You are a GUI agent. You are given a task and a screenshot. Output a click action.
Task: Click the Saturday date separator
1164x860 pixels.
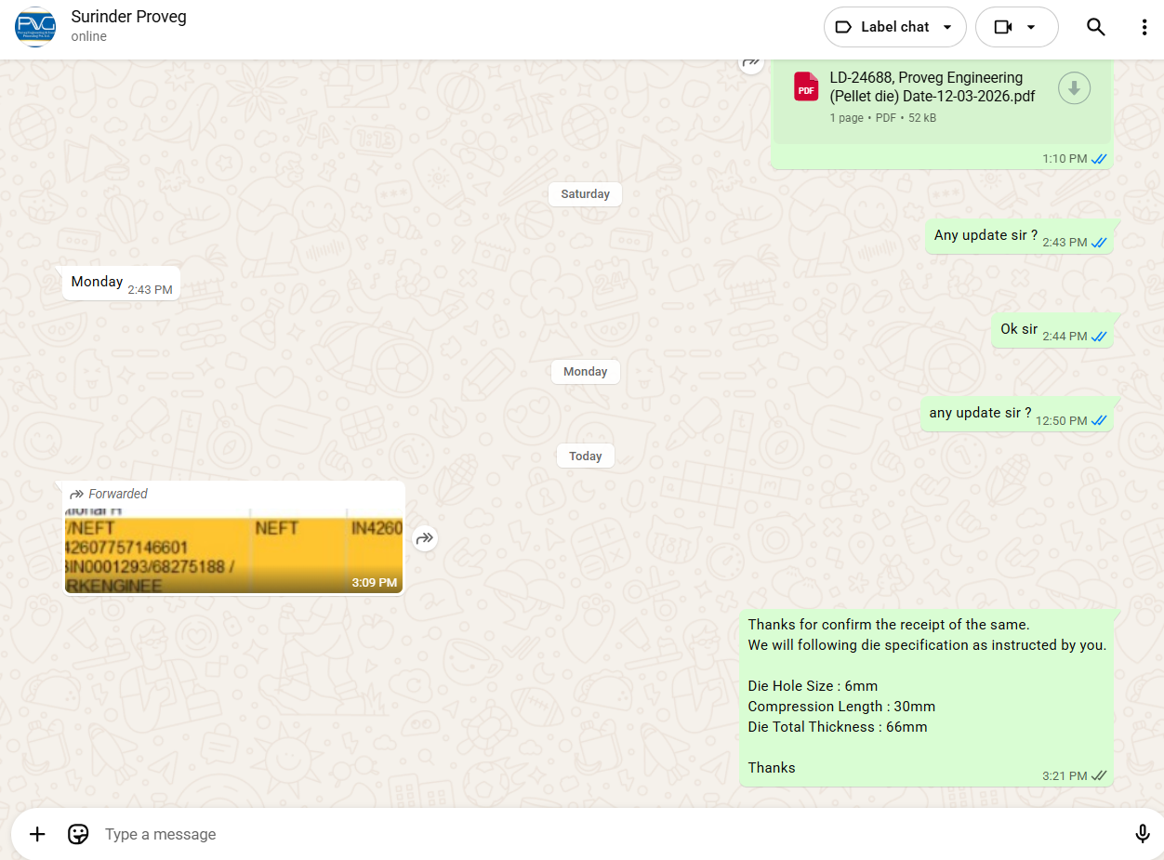point(585,194)
